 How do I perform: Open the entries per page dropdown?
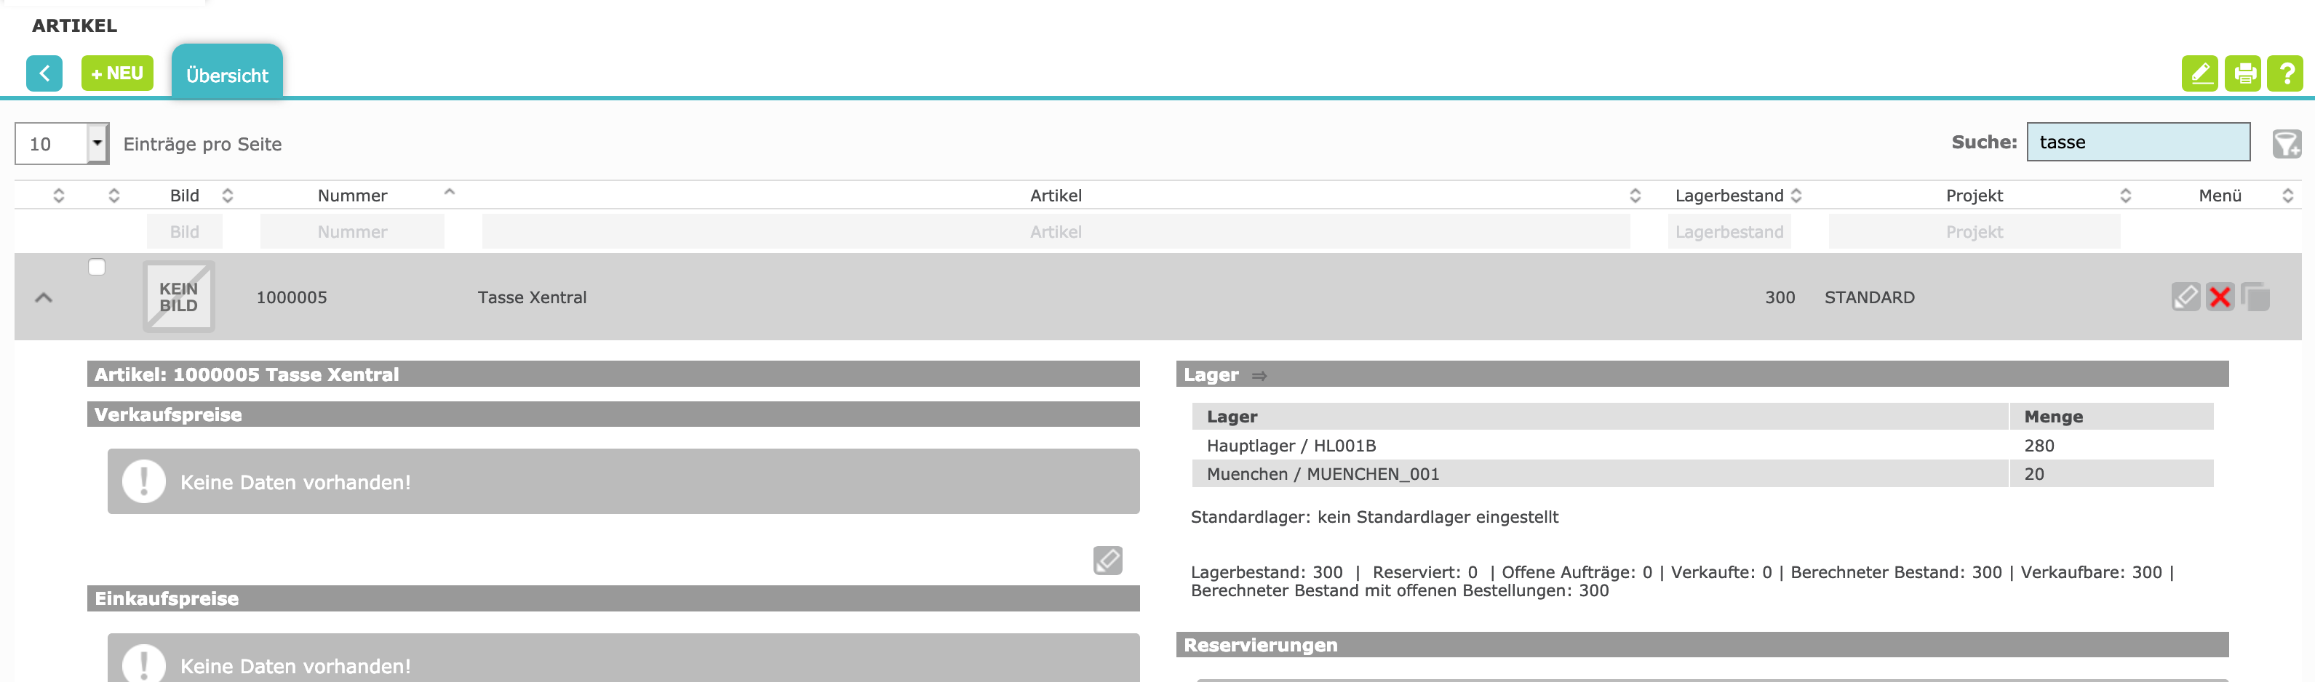coord(97,144)
